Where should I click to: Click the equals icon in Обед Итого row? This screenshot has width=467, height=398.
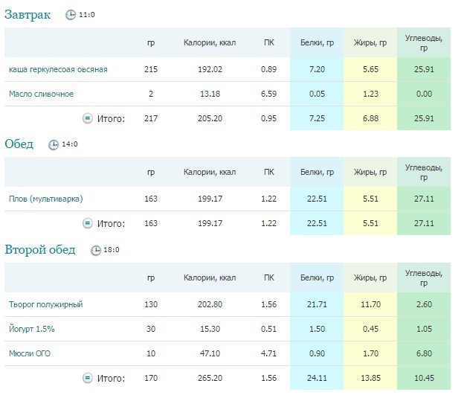click(x=88, y=223)
